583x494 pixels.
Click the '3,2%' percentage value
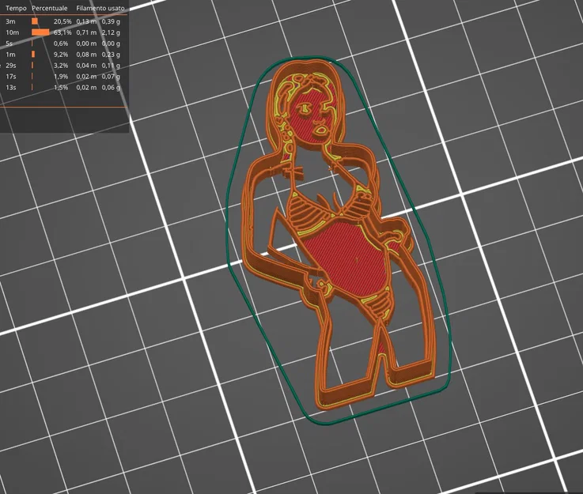click(61, 66)
